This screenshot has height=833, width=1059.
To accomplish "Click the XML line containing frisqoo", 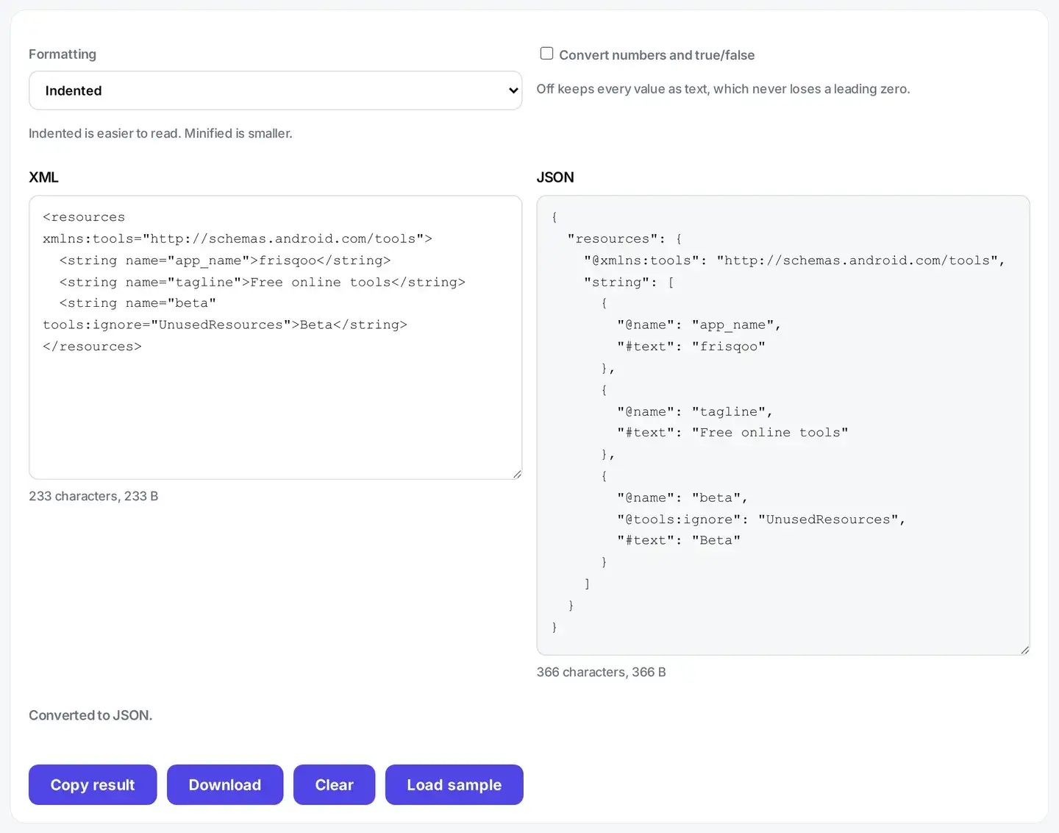I will click(x=225, y=260).
